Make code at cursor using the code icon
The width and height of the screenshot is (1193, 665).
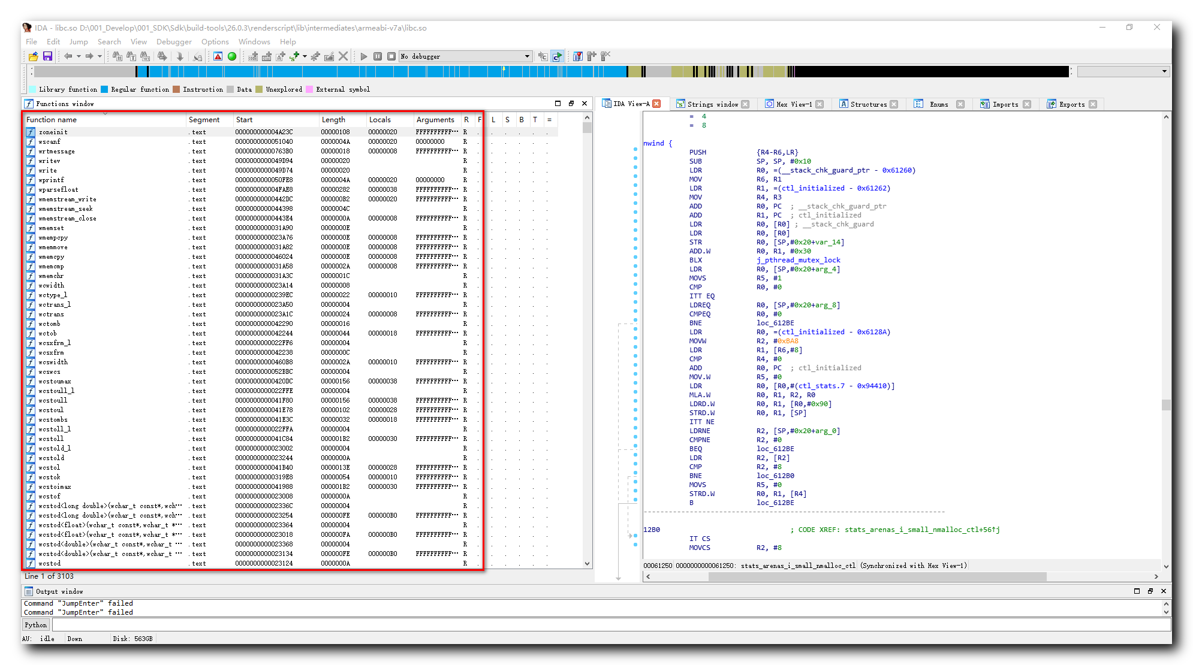(x=252, y=56)
